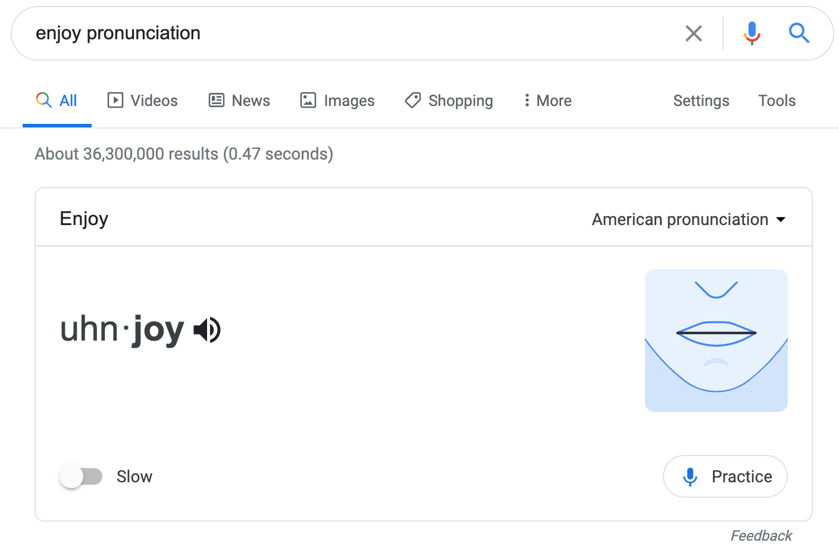Click the Feedback link

point(761,535)
